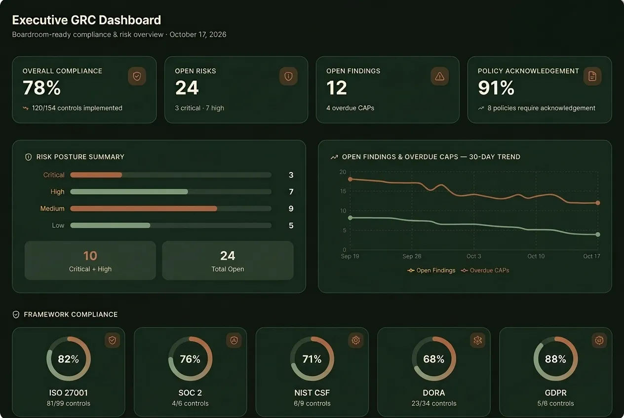
Task: Click the count 7 on the High row
Action: [x=291, y=192]
